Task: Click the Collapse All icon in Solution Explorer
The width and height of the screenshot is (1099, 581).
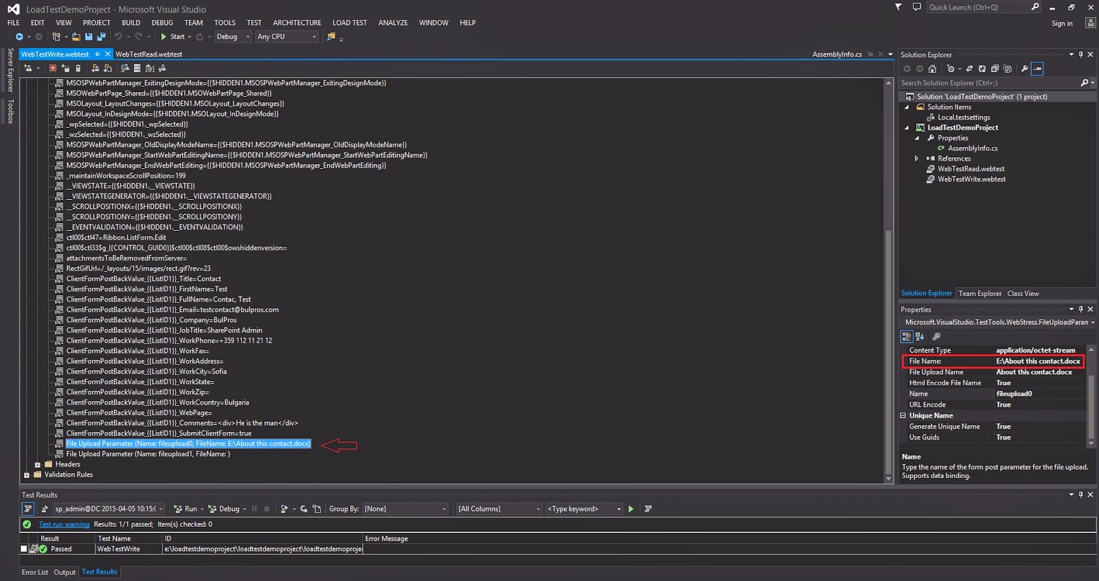Action: (x=995, y=69)
